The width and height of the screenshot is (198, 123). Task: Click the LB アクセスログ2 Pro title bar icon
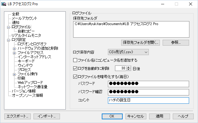pos(4,4)
